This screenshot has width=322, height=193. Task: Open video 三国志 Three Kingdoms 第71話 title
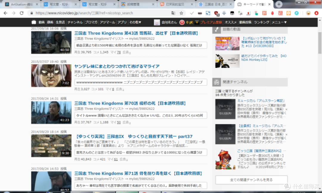click(138, 173)
